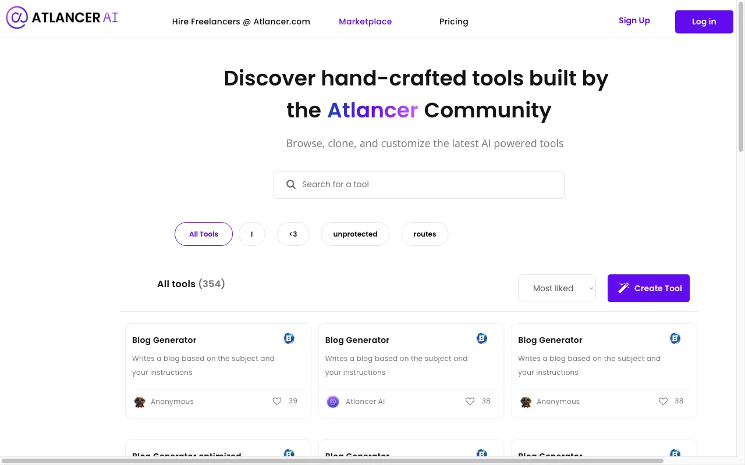Click the Atlancer AI logo
This screenshot has height=465, width=745.
(x=62, y=17)
